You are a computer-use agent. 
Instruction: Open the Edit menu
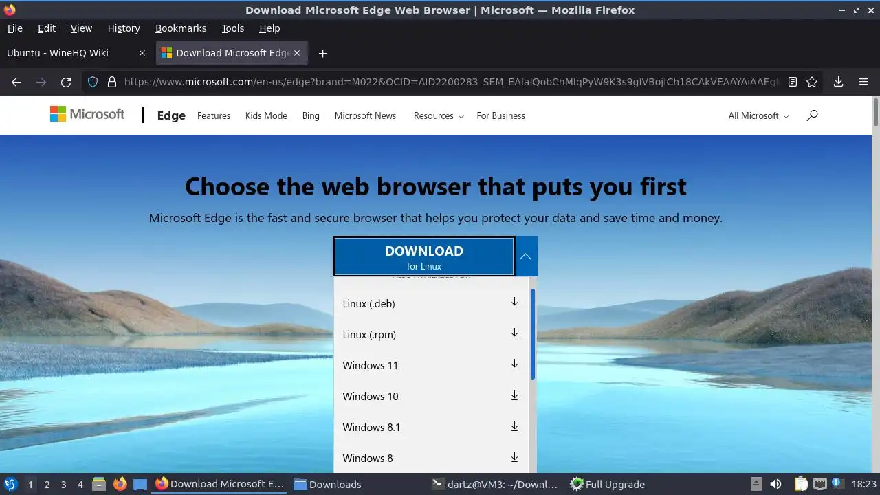tap(47, 28)
